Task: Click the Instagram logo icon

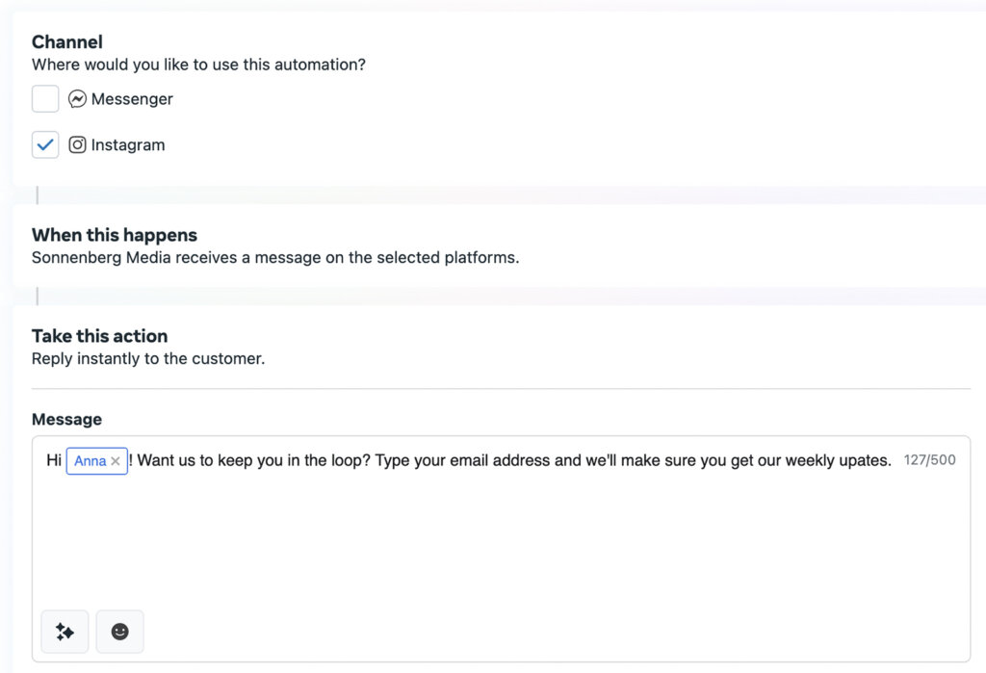Action: (78, 145)
